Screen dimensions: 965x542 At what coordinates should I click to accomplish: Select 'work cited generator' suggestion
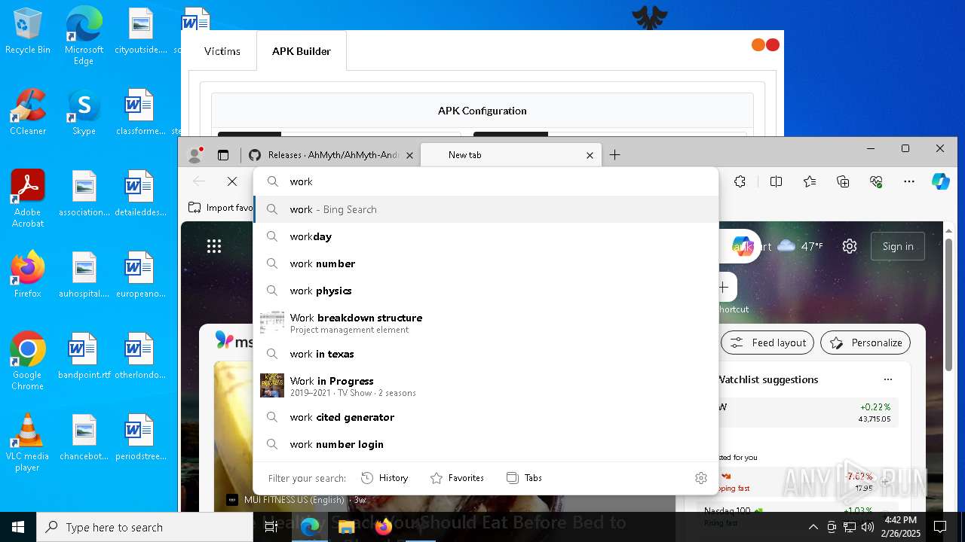486,417
